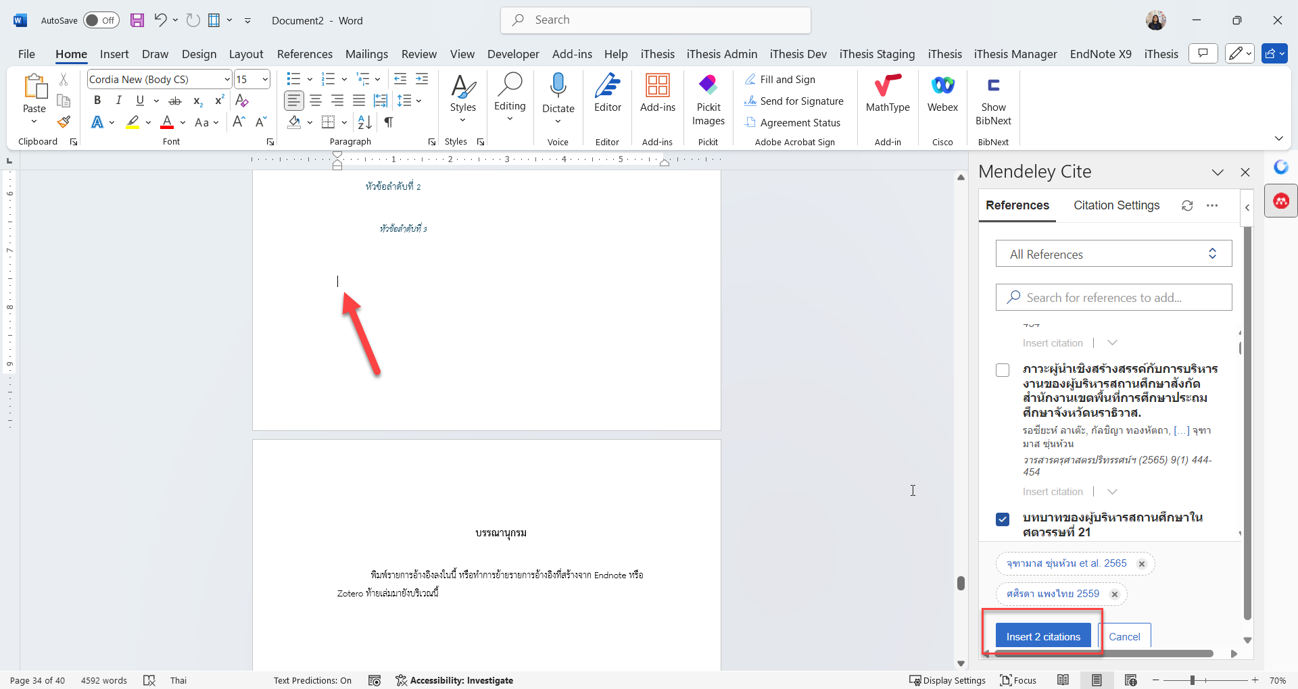Toggle Text Predictions setting

pyautogui.click(x=312, y=680)
